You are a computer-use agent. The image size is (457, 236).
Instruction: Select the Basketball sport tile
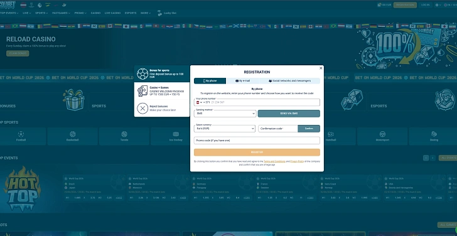(x=73, y=136)
